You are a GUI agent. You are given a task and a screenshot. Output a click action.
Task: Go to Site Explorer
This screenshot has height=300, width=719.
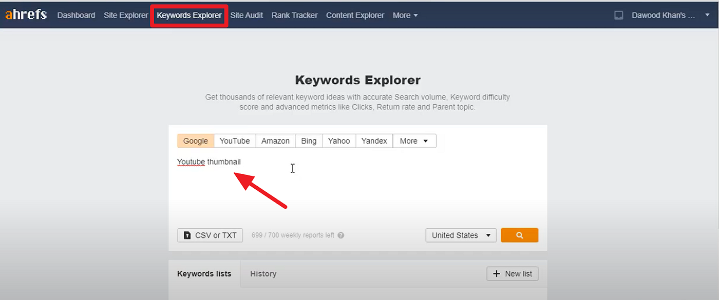click(x=126, y=15)
